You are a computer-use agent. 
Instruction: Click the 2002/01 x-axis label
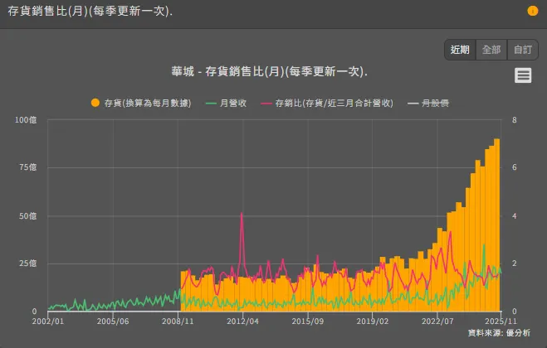[48, 321]
